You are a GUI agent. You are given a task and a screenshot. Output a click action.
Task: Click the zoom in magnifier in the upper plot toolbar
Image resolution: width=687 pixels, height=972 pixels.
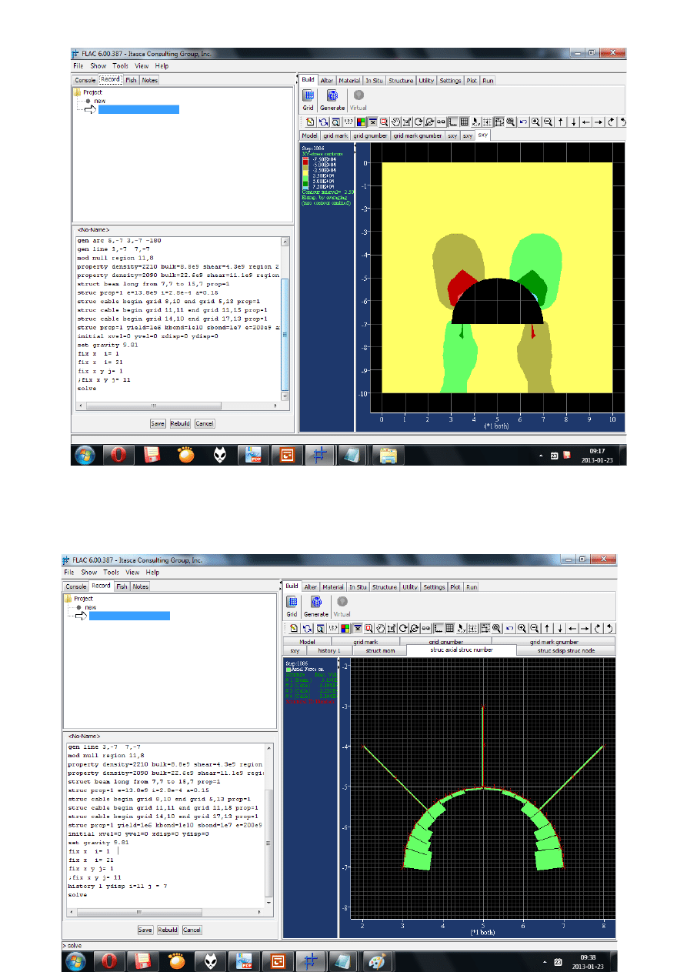535,122
